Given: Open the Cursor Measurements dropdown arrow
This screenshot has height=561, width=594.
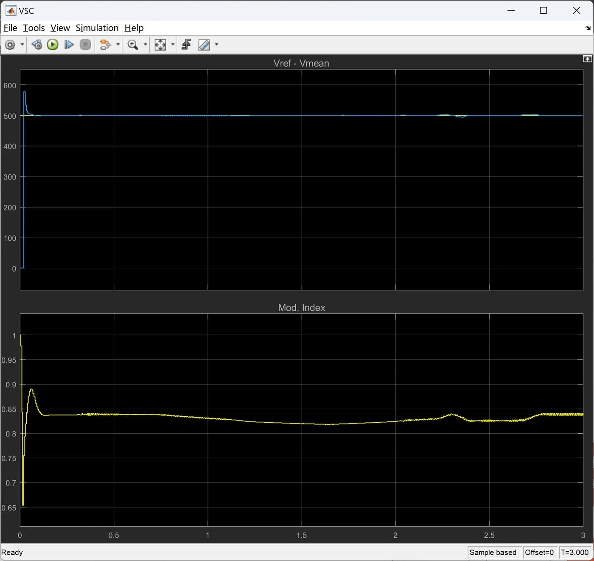Looking at the screenshot, I should click(x=216, y=45).
